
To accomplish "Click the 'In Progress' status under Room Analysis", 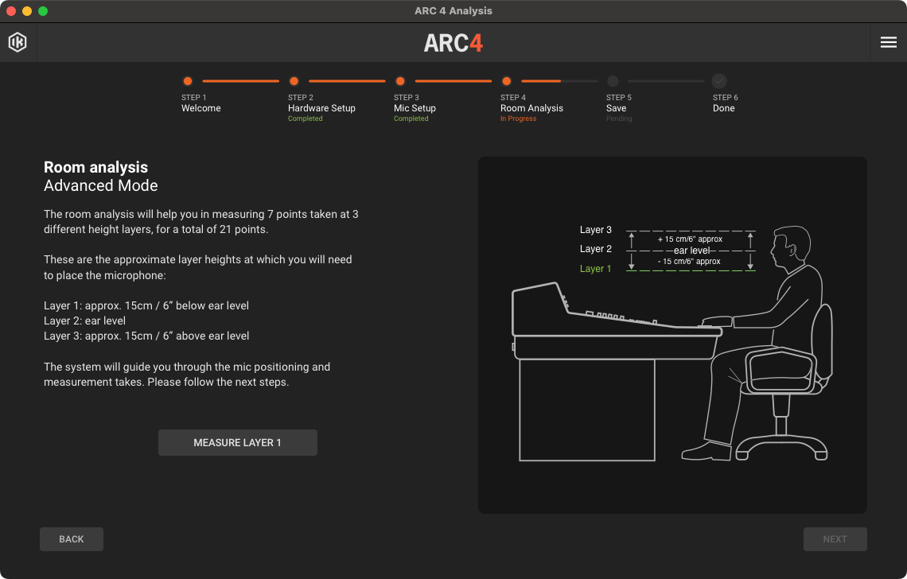I will click(x=518, y=119).
